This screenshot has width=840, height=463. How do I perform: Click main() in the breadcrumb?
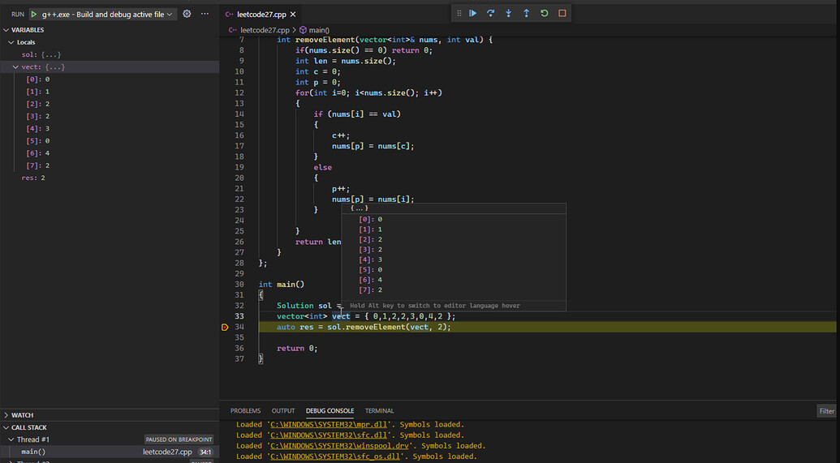[319, 30]
